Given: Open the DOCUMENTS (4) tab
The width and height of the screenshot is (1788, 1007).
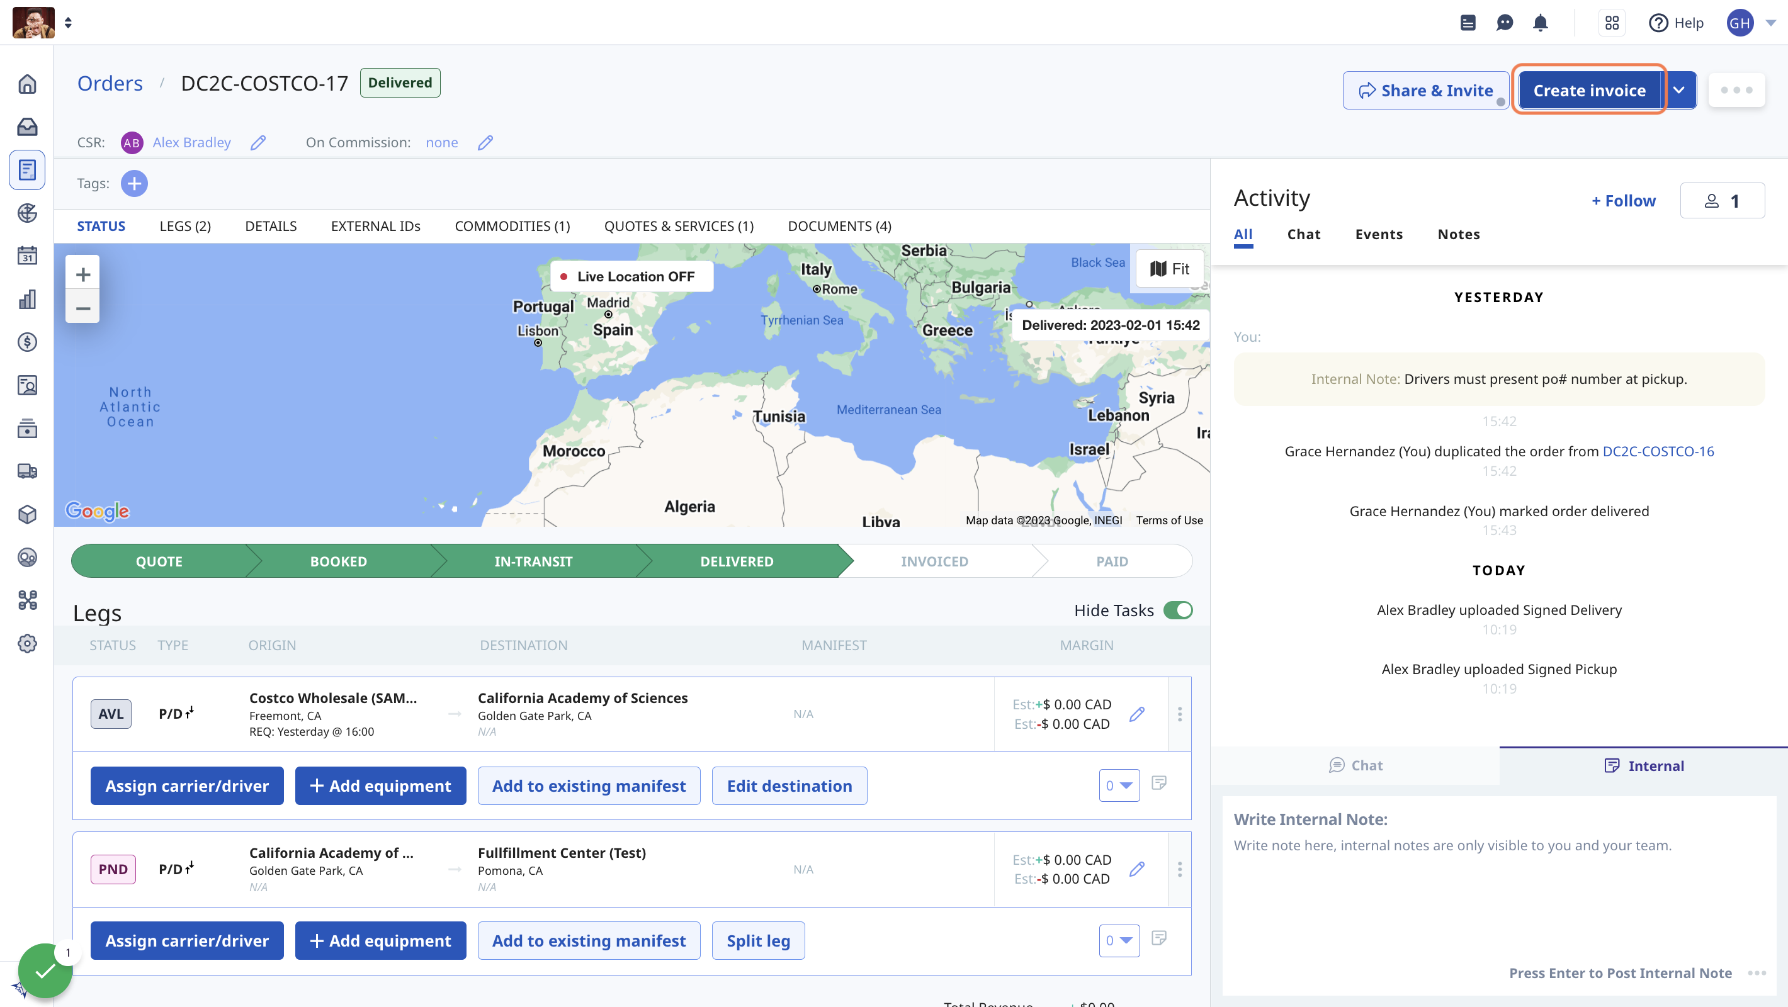Looking at the screenshot, I should 839,226.
